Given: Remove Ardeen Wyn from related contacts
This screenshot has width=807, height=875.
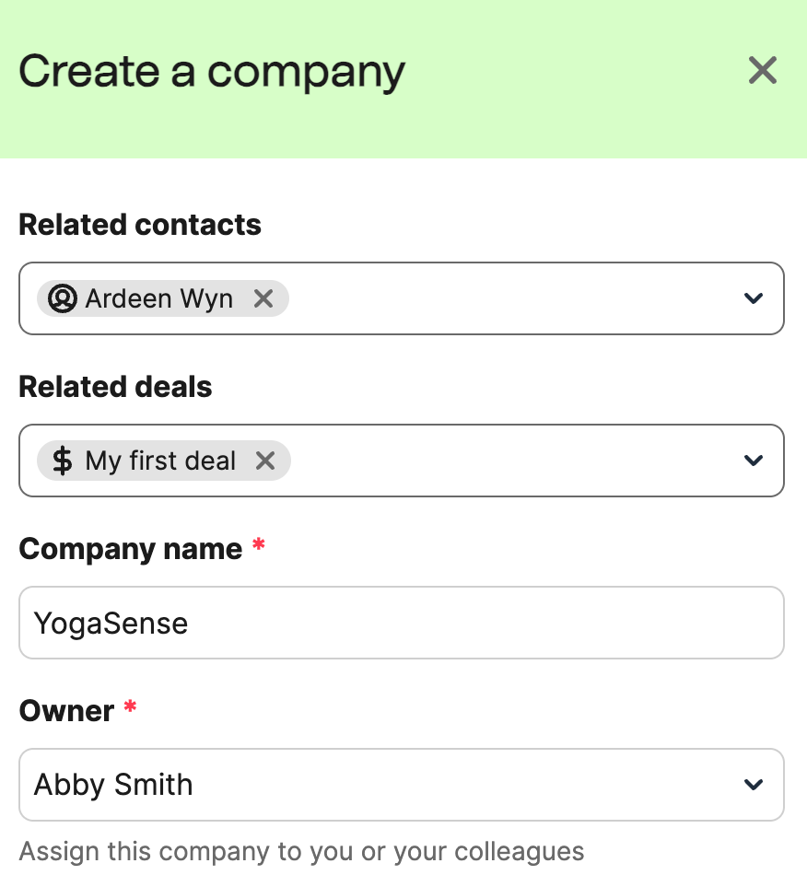Looking at the screenshot, I should 263,298.
